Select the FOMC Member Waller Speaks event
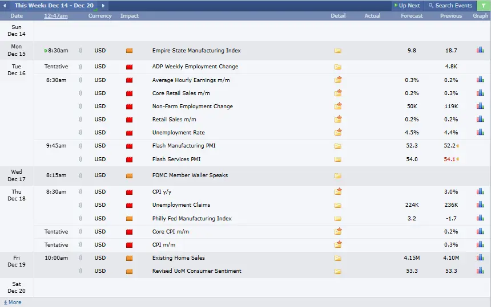491x307 pixels. point(190,175)
